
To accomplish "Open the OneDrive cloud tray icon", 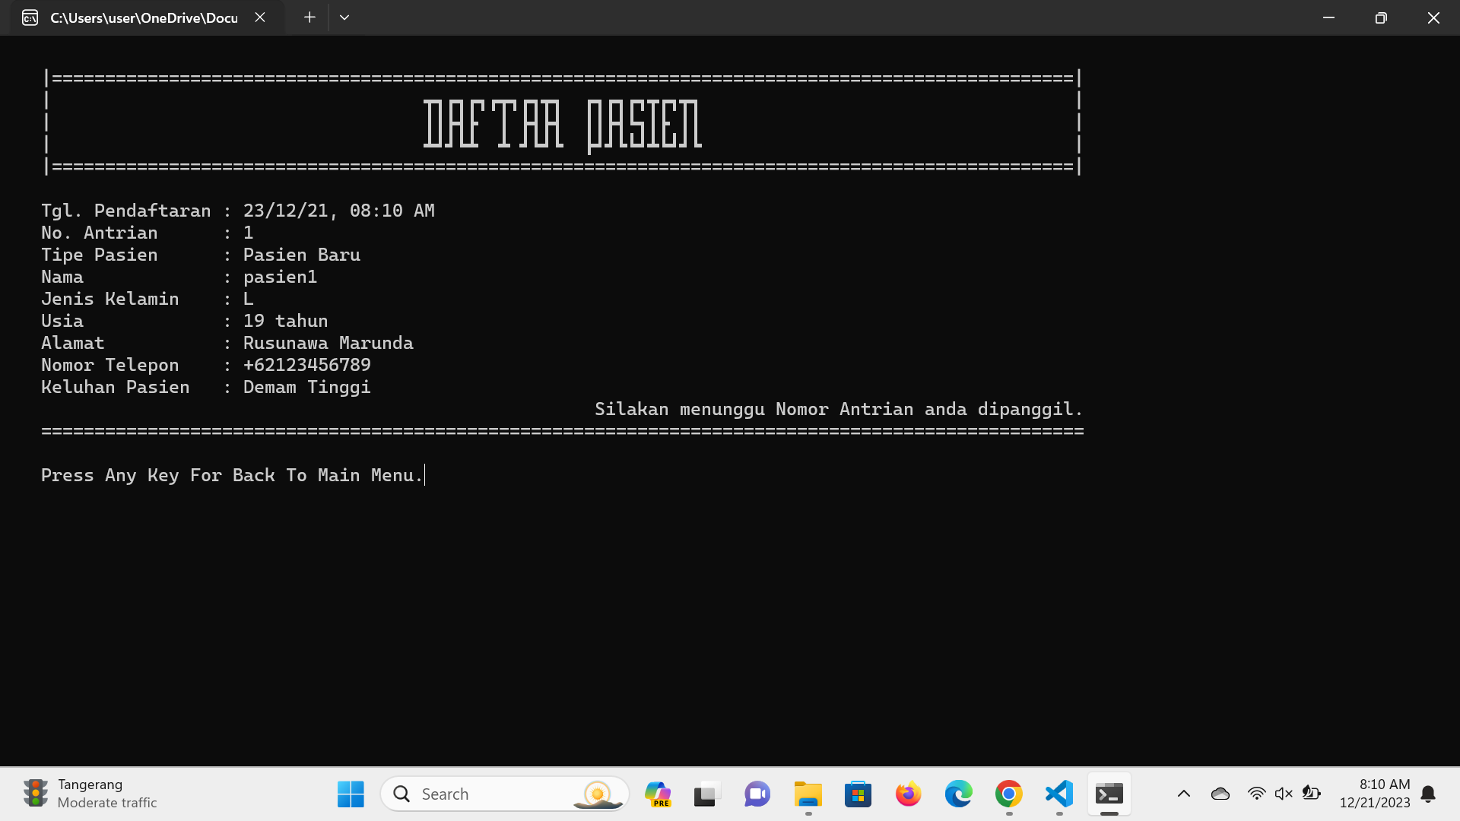I will [1220, 794].
